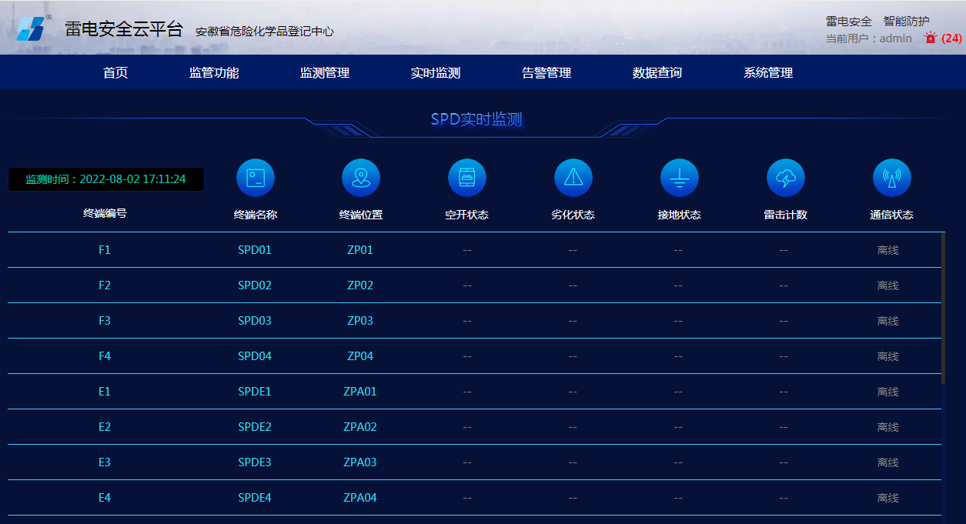Open the 数据查询 menu
966x524 pixels.
point(657,73)
